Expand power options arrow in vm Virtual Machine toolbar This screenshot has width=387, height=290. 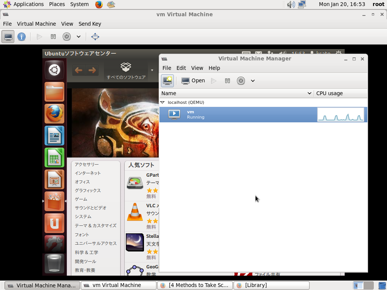79,37
